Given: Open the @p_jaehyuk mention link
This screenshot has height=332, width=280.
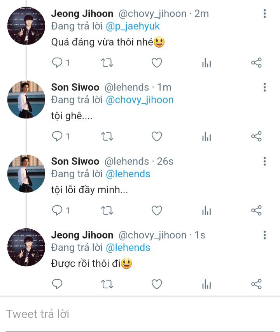Looking at the screenshot, I should click(133, 26).
